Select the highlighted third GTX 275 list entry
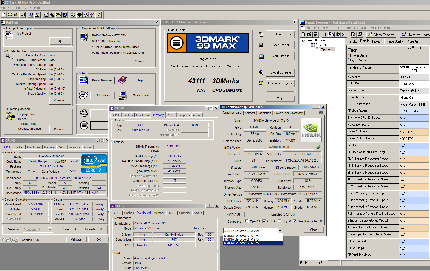 click(253, 243)
